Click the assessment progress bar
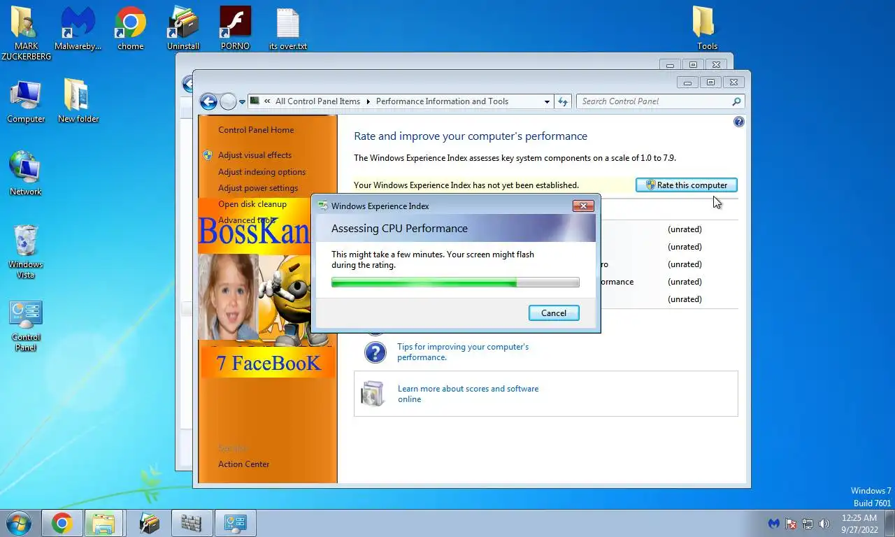895x537 pixels. 455,282
